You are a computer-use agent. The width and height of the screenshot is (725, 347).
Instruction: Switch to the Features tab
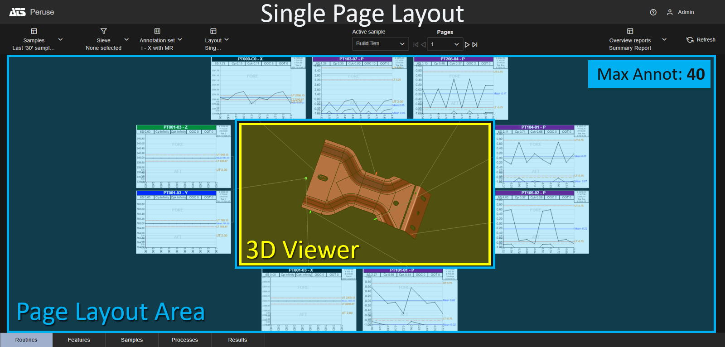79,340
